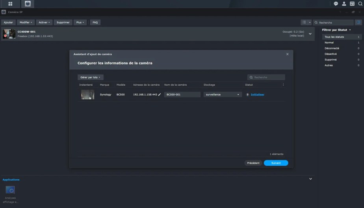Image resolution: width=364 pixels, height=208 pixels.
Task: Click the Surveillance Station taskbar icon
Action: [28, 4]
